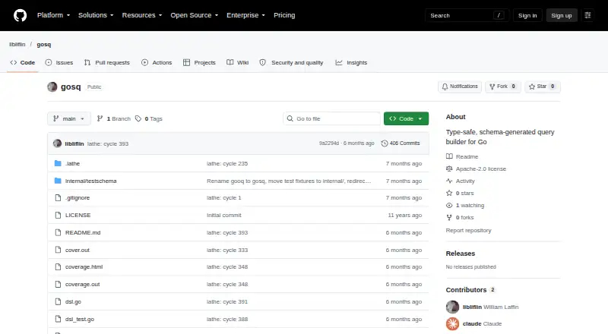Go to the Pricing page
The width and height of the screenshot is (608, 334).
pyautogui.click(x=284, y=15)
